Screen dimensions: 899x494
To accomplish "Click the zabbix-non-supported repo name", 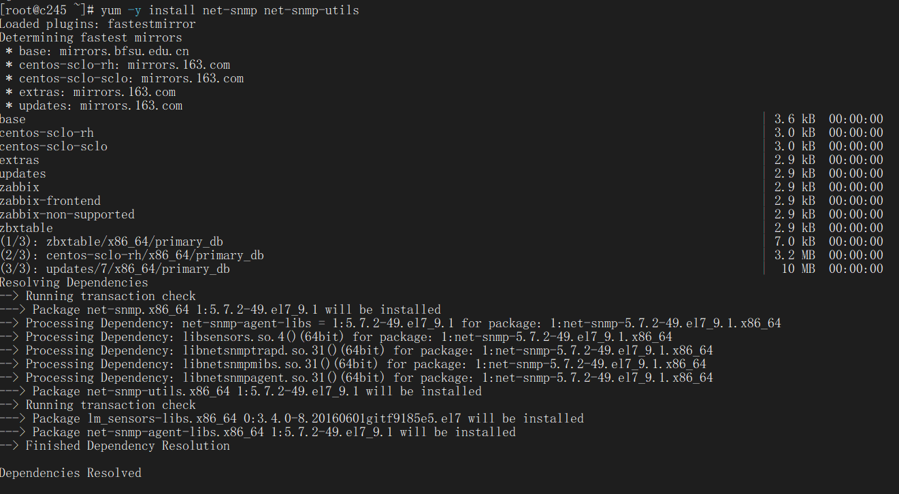I will pyautogui.click(x=67, y=214).
